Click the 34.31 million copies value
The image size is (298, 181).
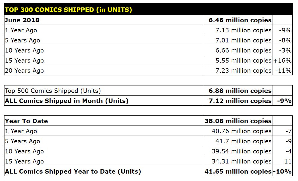241,161
